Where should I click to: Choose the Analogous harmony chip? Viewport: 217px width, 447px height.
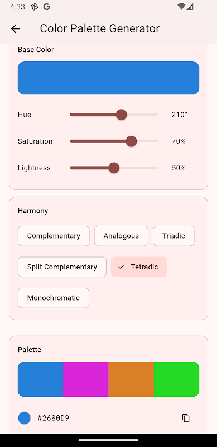pos(121,236)
